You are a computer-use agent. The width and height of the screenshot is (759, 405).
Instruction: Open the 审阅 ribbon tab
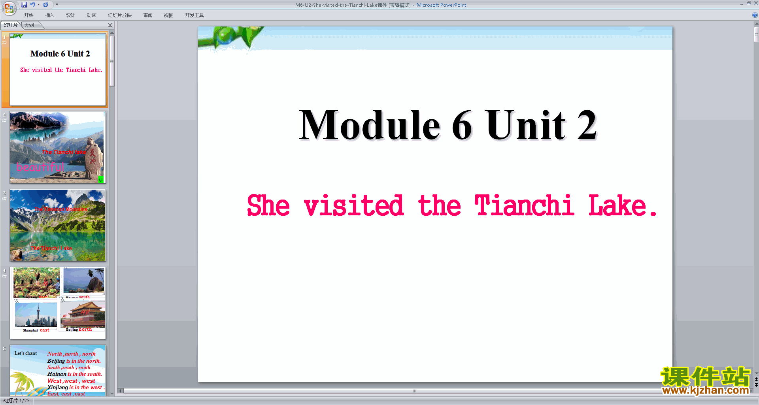pos(148,15)
